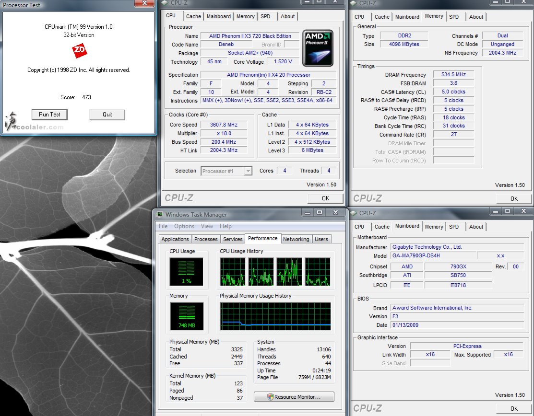Click the DC Mode value 'Unganged'
Viewport: 534px width, 416px height.
502,44
